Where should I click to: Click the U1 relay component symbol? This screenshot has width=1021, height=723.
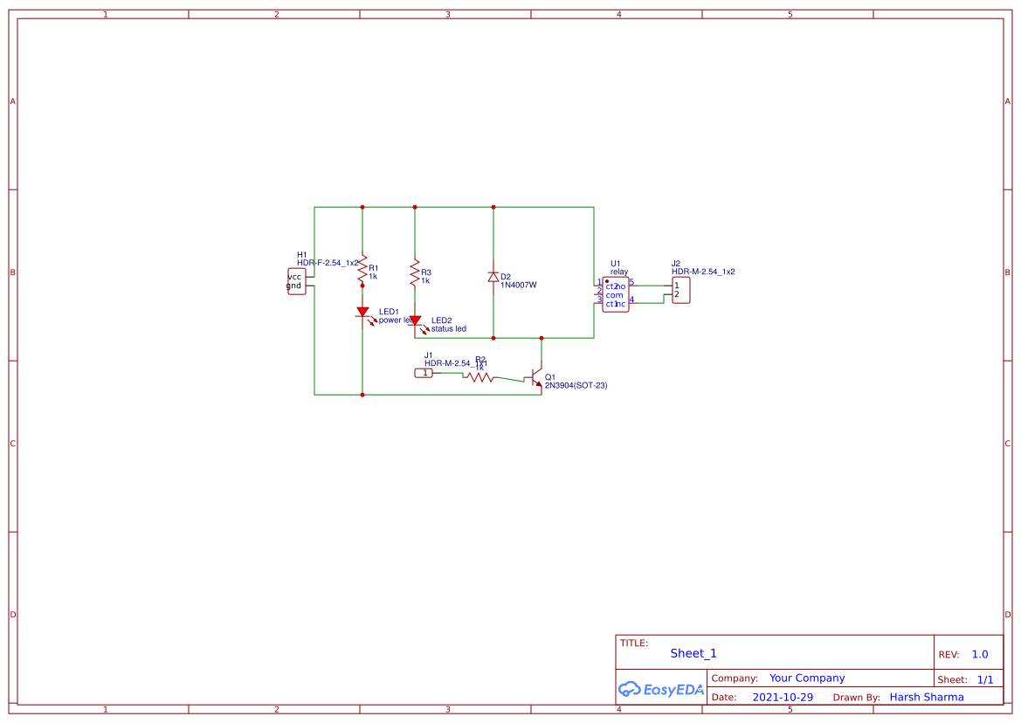[x=616, y=294]
